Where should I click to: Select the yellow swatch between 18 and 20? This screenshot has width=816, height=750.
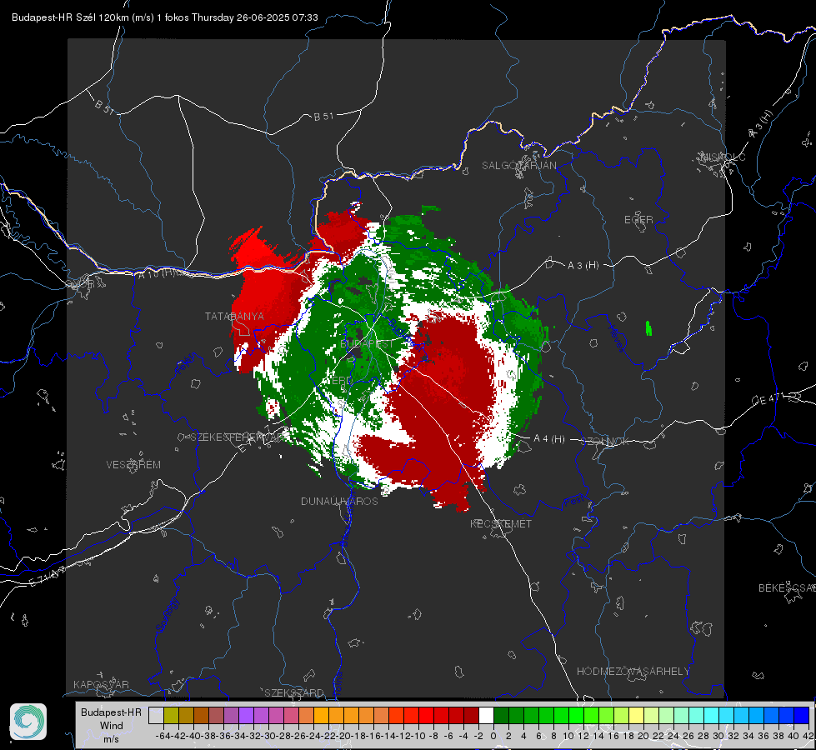636,716
